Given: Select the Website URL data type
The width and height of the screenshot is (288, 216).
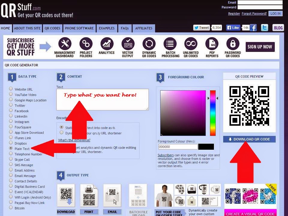Looking at the screenshot, I should pyautogui.click(x=11, y=89).
